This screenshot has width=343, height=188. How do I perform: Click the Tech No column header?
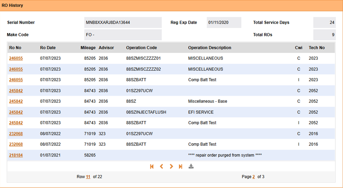[x=316, y=48]
